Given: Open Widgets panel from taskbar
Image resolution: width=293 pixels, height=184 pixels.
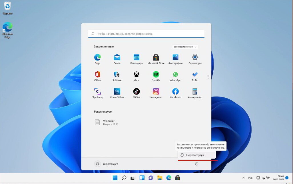Looking at the screenshot, I should tap(142, 178).
